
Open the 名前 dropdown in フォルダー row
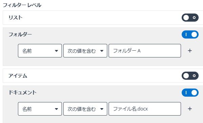click(x=40, y=51)
